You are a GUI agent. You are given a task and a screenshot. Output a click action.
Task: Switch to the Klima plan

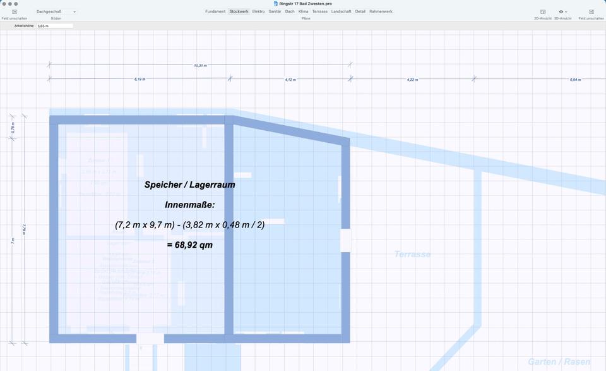pyautogui.click(x=304, y=11)
